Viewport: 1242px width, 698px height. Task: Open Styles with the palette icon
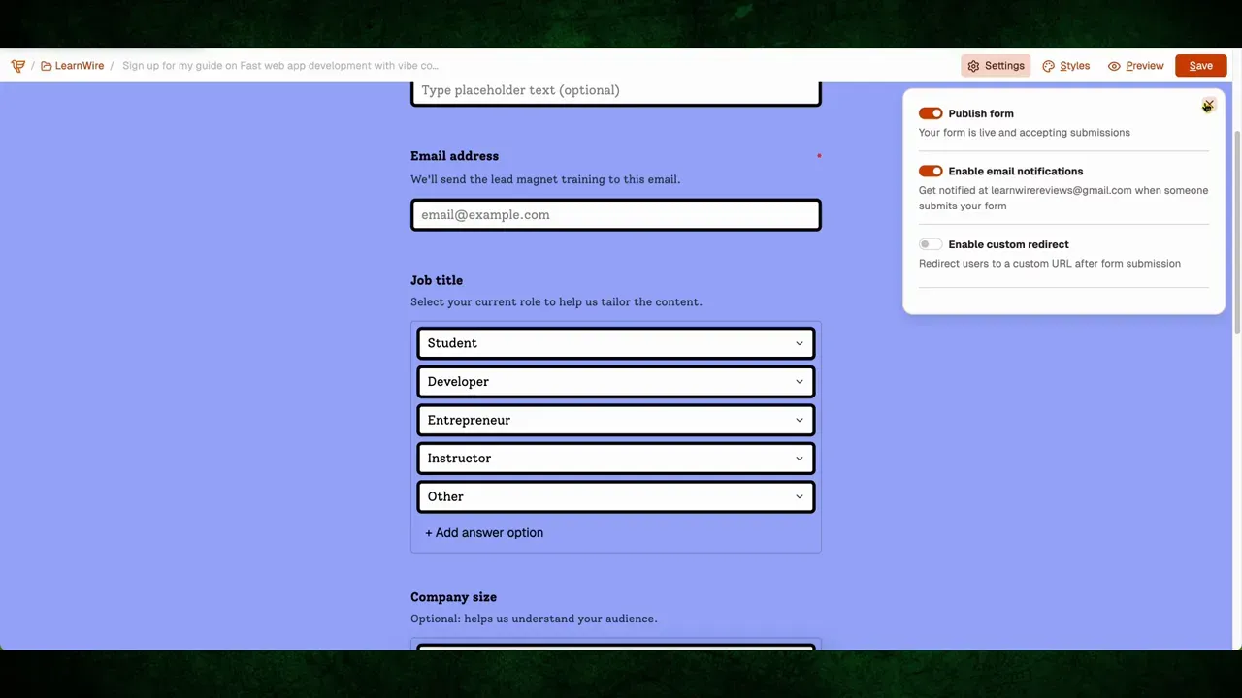(x=1048, y=65)
